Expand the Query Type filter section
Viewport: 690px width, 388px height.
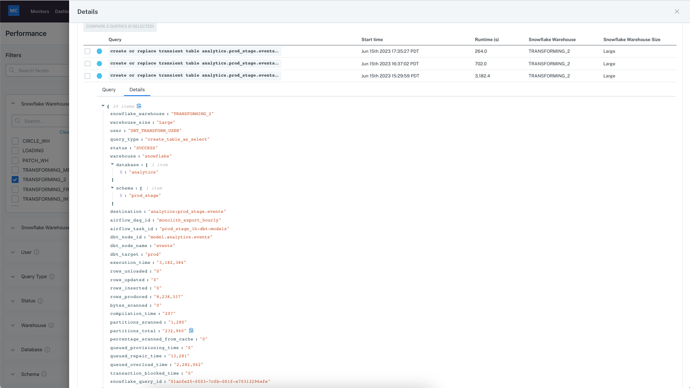pos(13,276)
